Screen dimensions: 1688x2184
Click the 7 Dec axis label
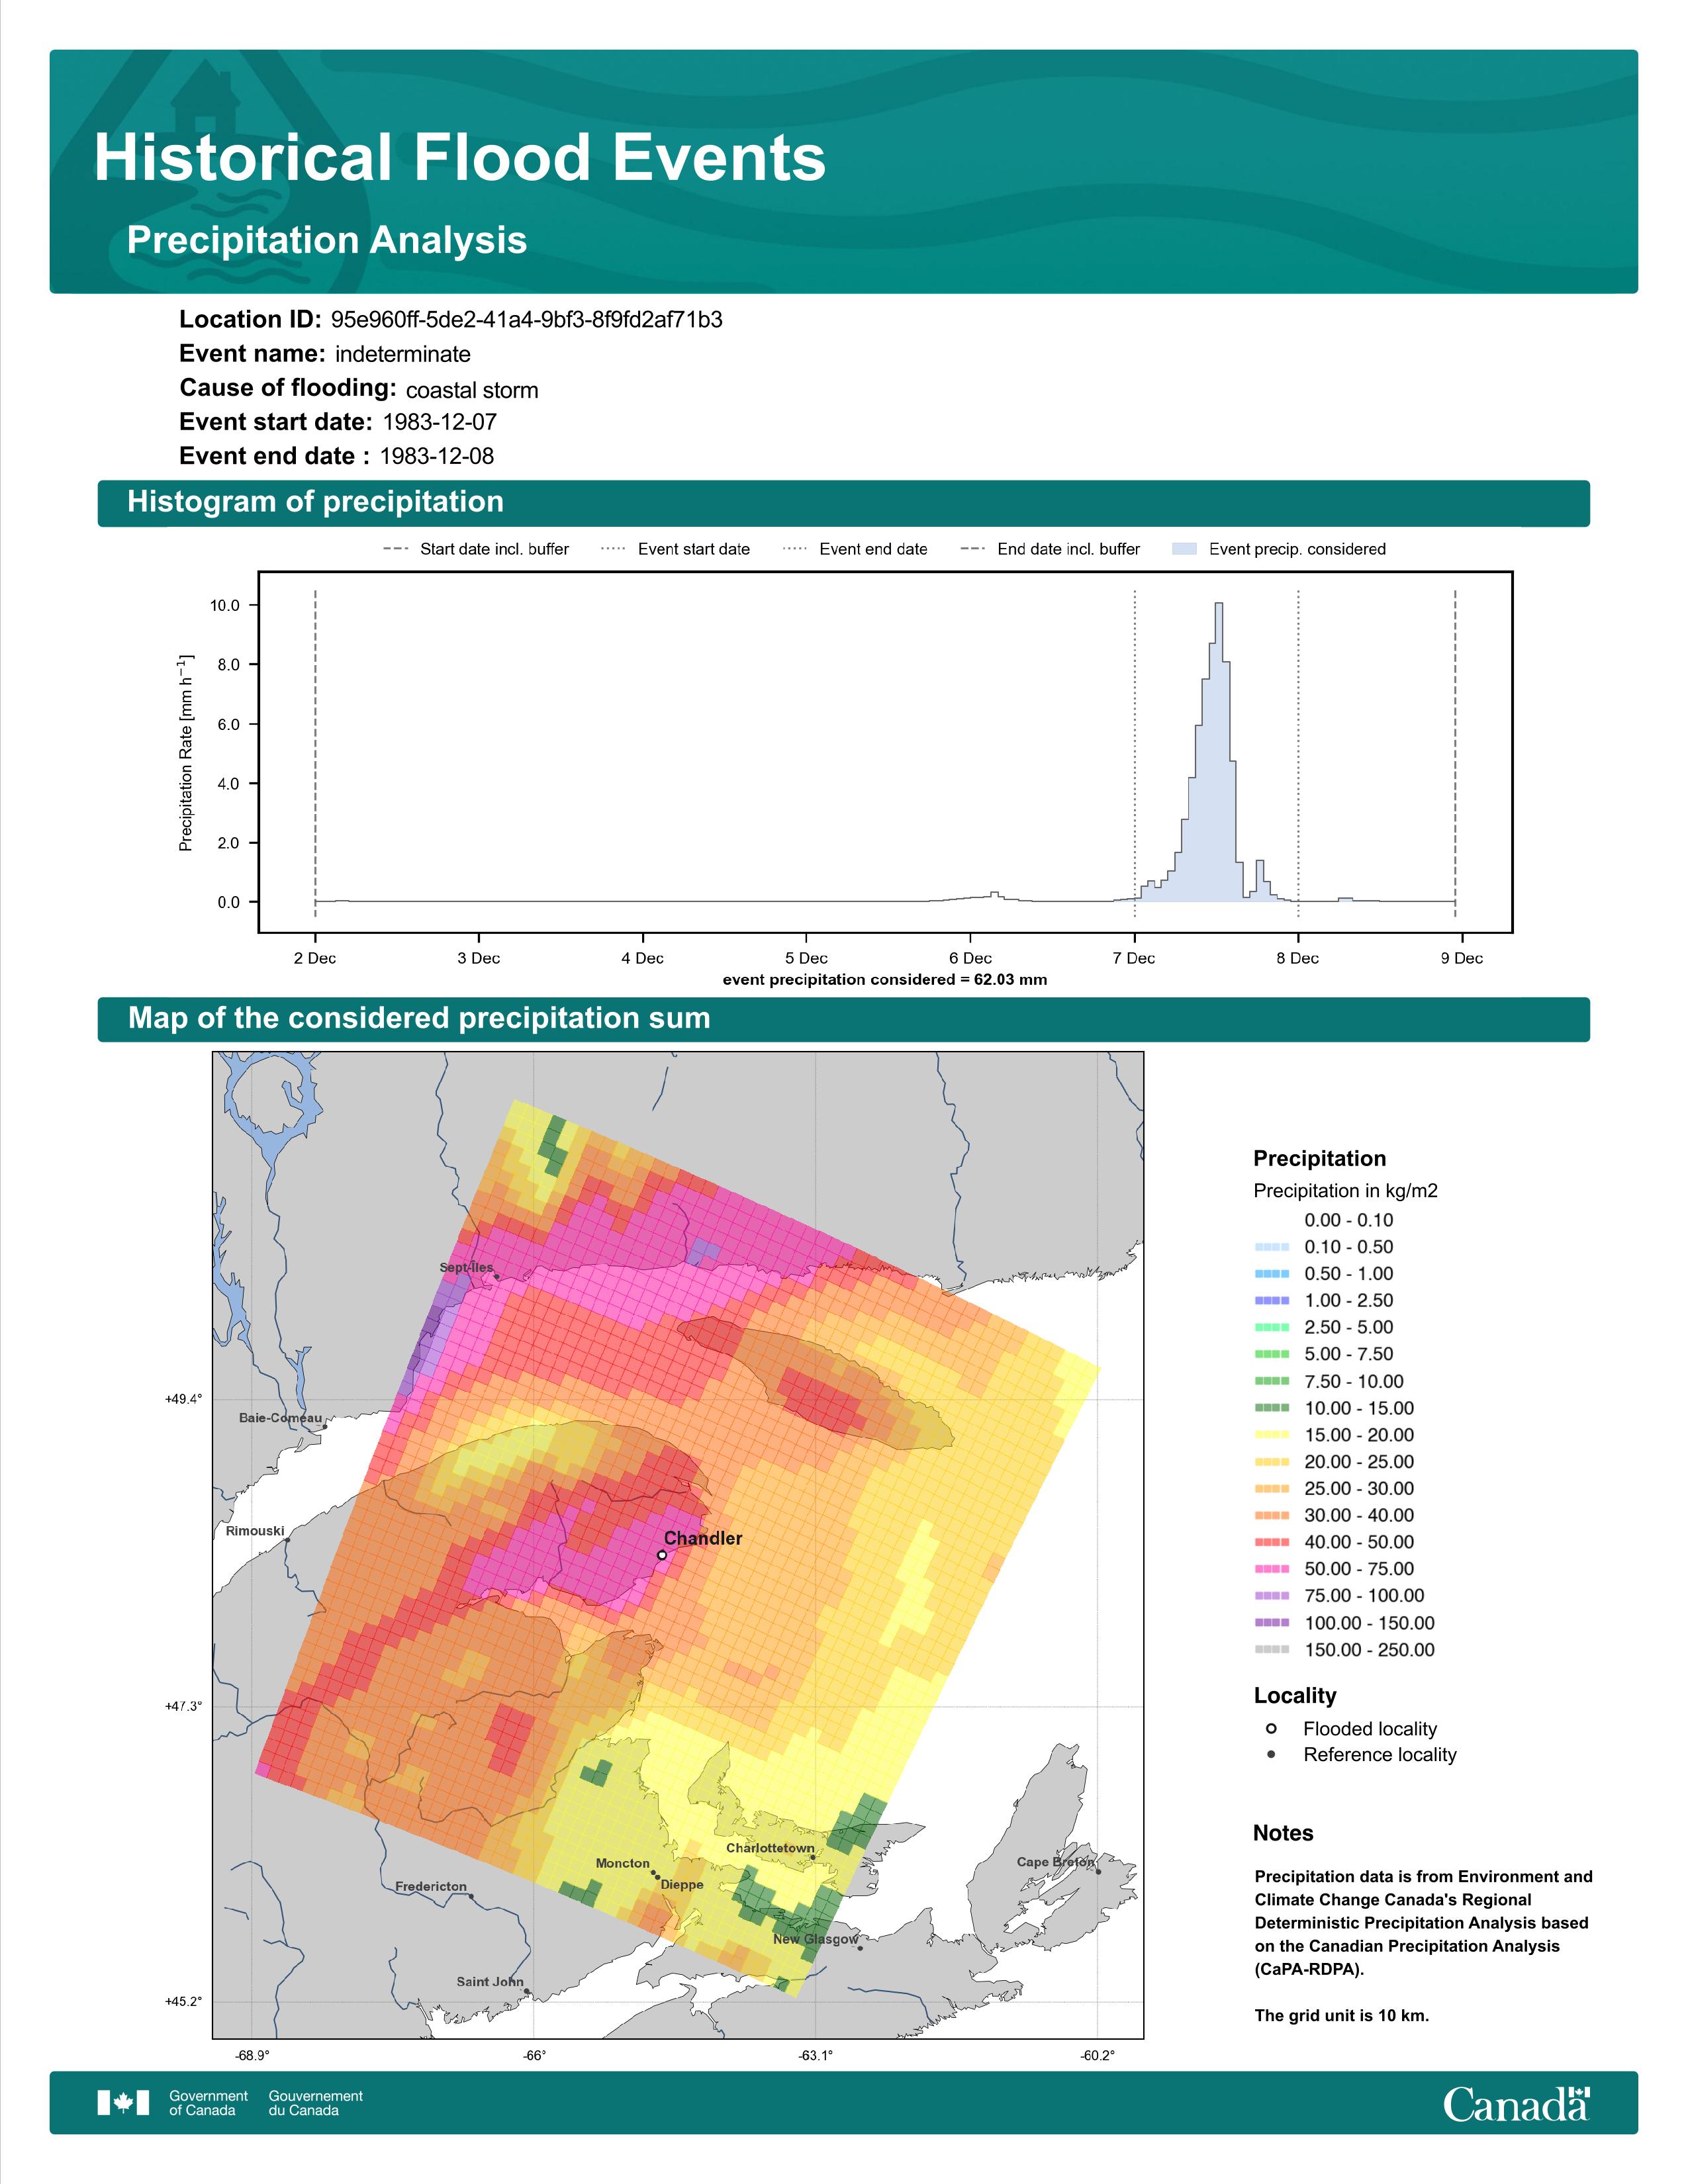1134,958
